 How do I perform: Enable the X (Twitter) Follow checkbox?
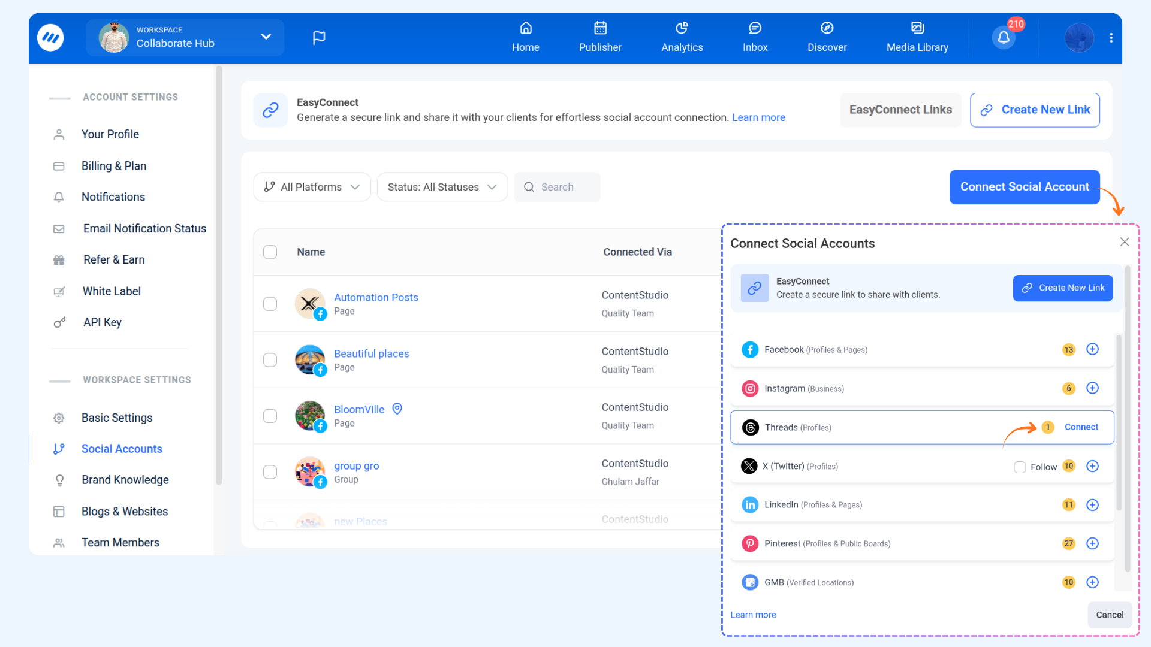tap(1020, 467)
